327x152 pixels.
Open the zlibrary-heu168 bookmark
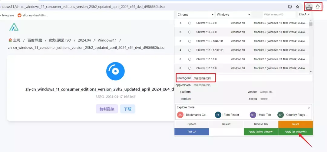(33, 15)
